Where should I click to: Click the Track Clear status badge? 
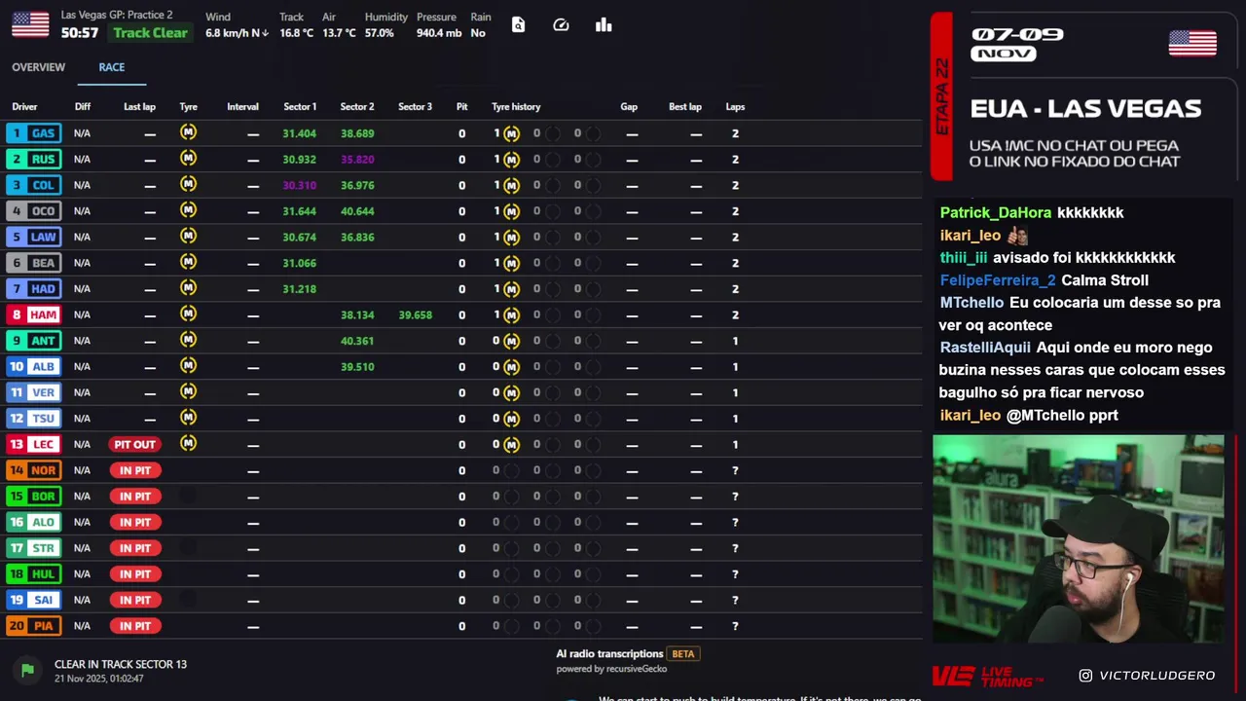coord(151,33)
